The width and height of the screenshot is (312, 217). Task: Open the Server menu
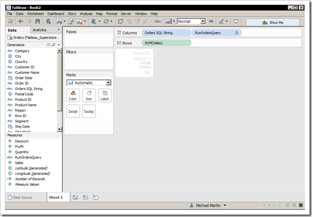coord(126,14)
